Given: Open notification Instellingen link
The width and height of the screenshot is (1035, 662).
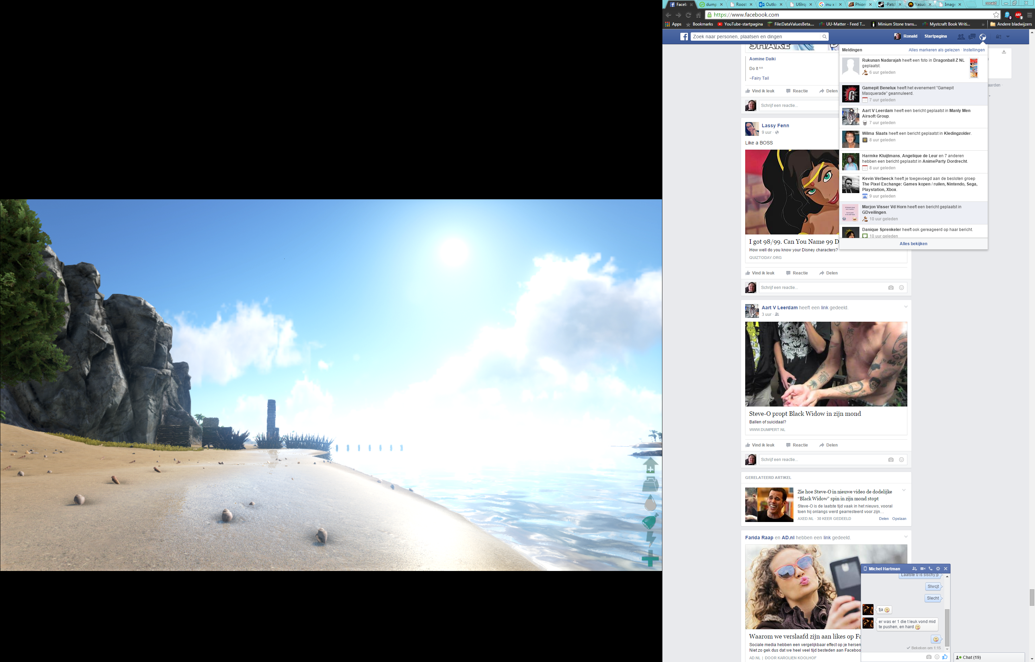Looking at the screenshot, I should [974, 50].
